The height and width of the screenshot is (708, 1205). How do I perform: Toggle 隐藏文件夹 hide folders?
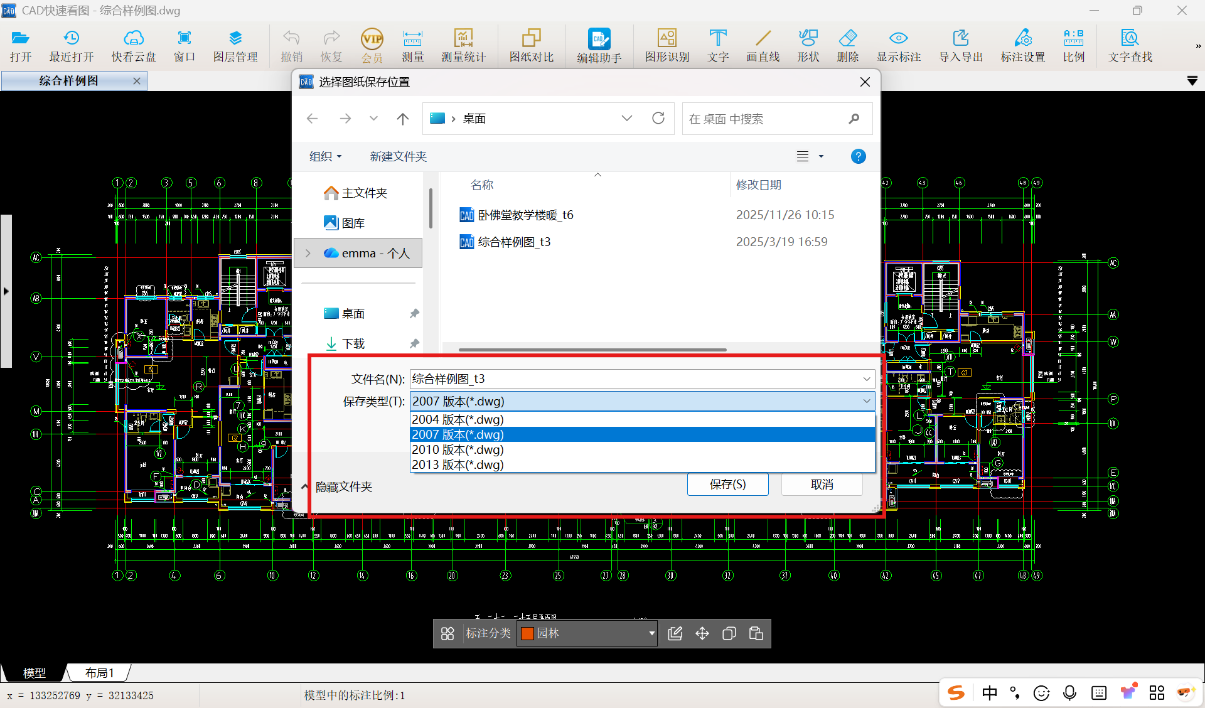coord(343,487)
